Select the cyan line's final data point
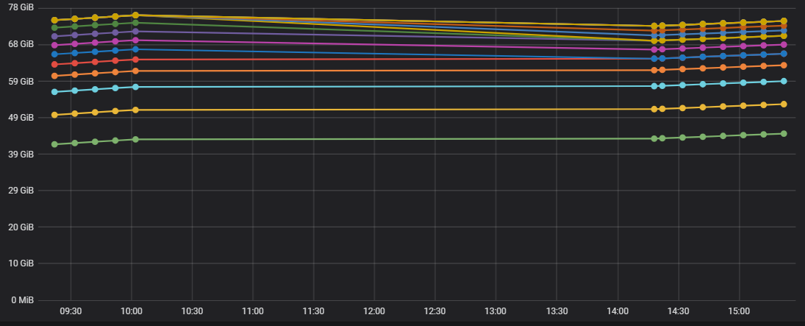Screen dimensions: 805x326 [x=784, y=81]
